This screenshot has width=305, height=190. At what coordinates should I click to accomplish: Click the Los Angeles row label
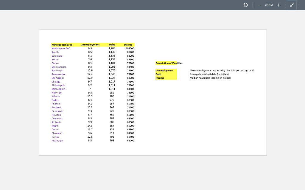[58, 78]
